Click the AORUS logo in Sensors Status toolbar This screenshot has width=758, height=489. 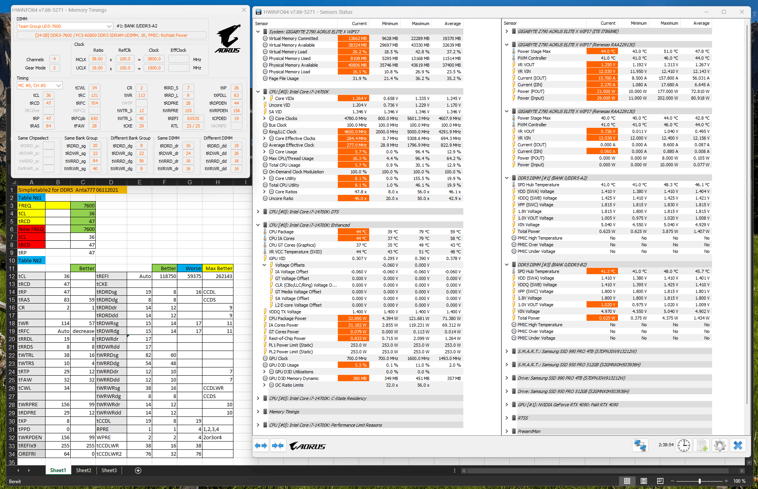click(308, 446)
